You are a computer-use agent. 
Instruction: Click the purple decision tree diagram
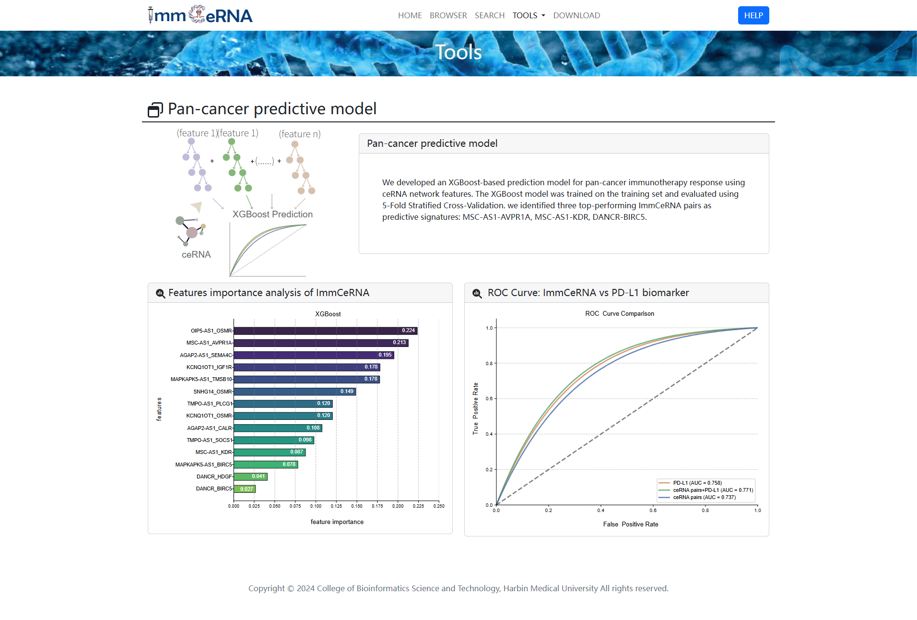197,166
